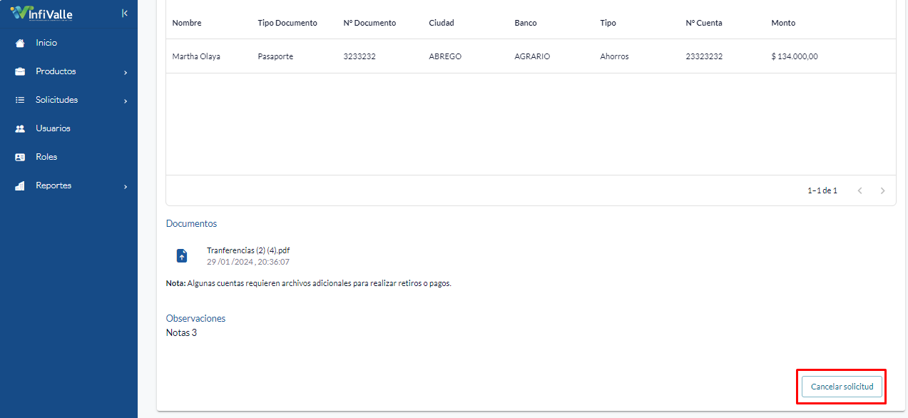Viewport: 908px width, 418px height.
Task: Expand the Solicitudes submenu chevron
Action: coord(126,101)
